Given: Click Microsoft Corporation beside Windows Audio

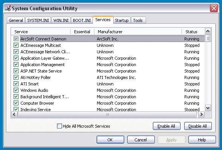Looking at the screenshot, I should click(116, 90).
